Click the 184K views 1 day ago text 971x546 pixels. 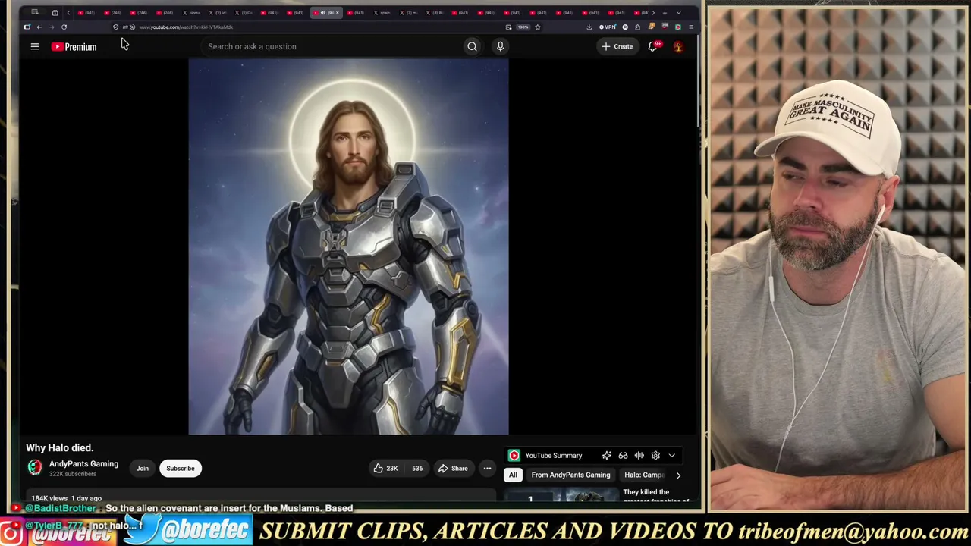click(67, 498)
